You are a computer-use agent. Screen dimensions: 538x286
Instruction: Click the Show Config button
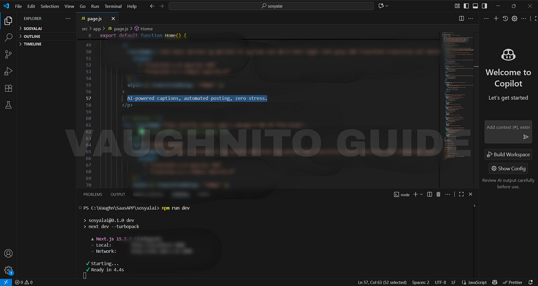coord(508,169)
